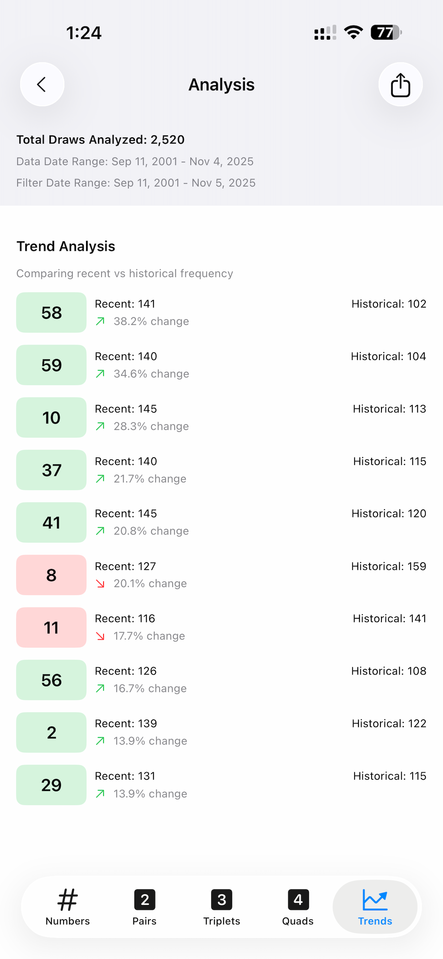This screenshot has height=959, width=443.
Task: Select the red number 8 badge
Action: [51, 575]
